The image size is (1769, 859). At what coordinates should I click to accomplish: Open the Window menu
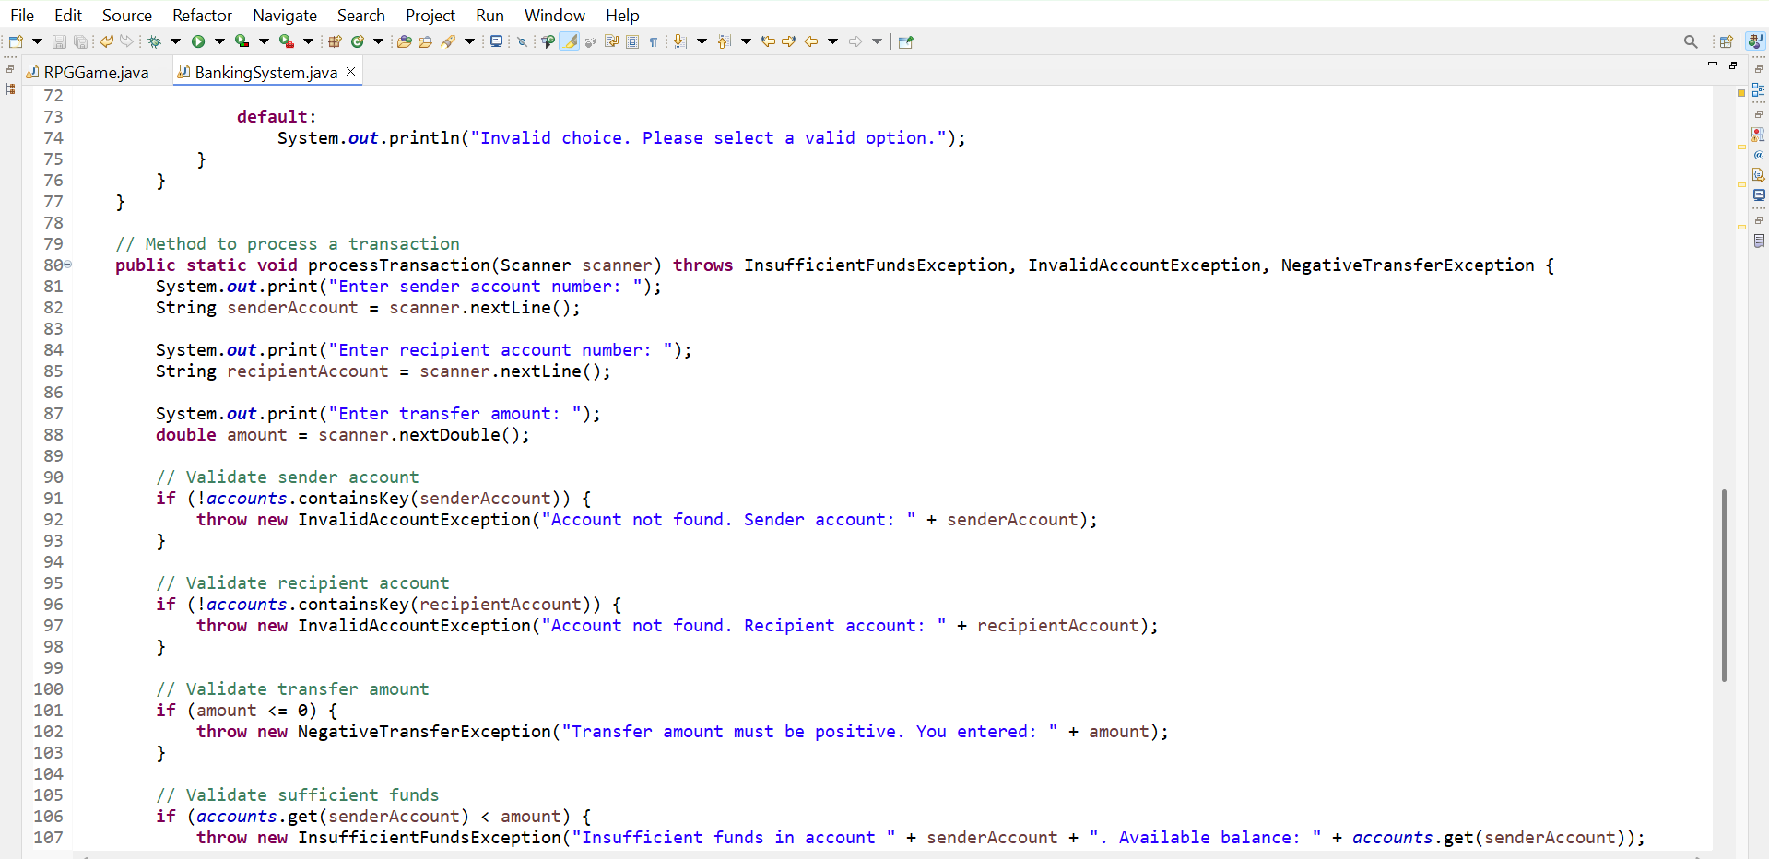click(x=555, y=15)
